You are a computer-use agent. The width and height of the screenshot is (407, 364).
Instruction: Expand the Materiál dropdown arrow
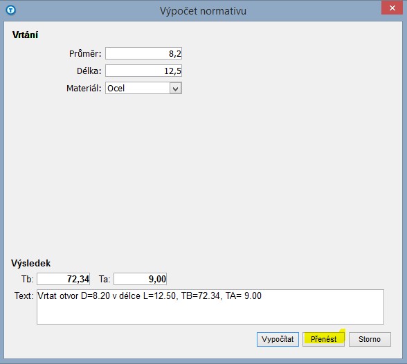pos(176,89)
